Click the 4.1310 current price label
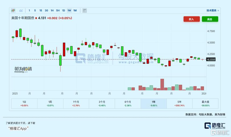Image resolution: width=231 pixels, height=137 pixels. [211, 59]
